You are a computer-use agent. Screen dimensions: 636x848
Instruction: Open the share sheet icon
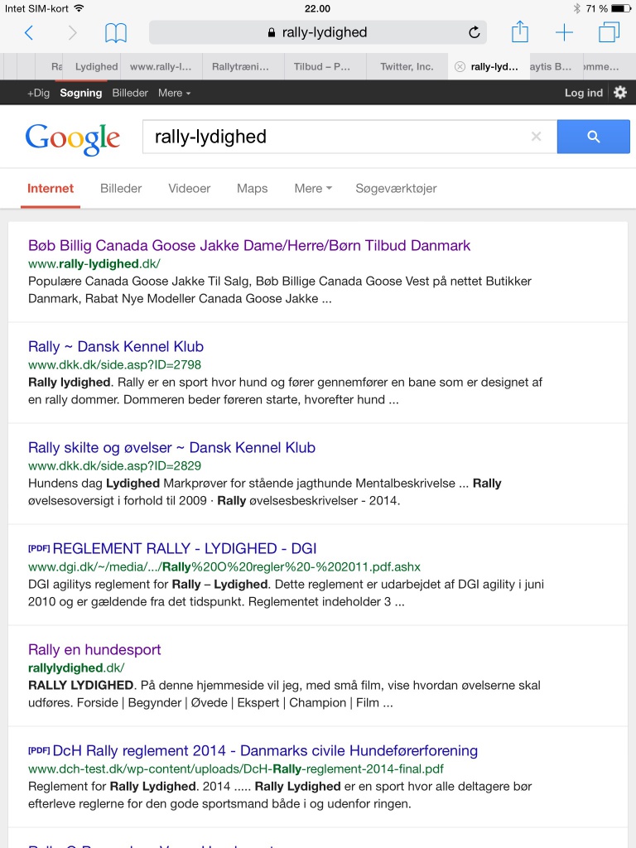pos(520,31)
